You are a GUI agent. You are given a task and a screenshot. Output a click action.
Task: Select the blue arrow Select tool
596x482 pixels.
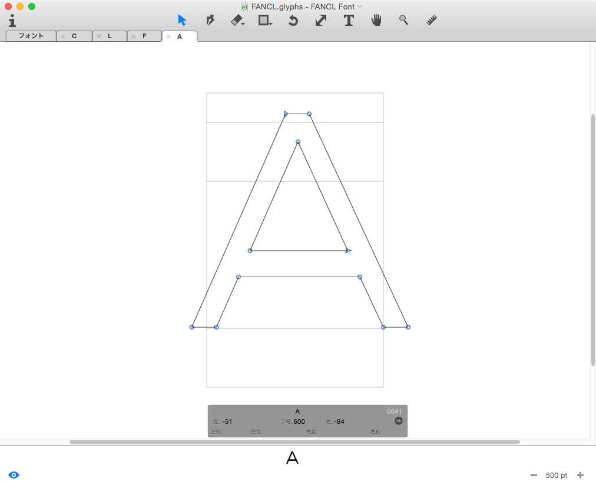click(182, 20)
